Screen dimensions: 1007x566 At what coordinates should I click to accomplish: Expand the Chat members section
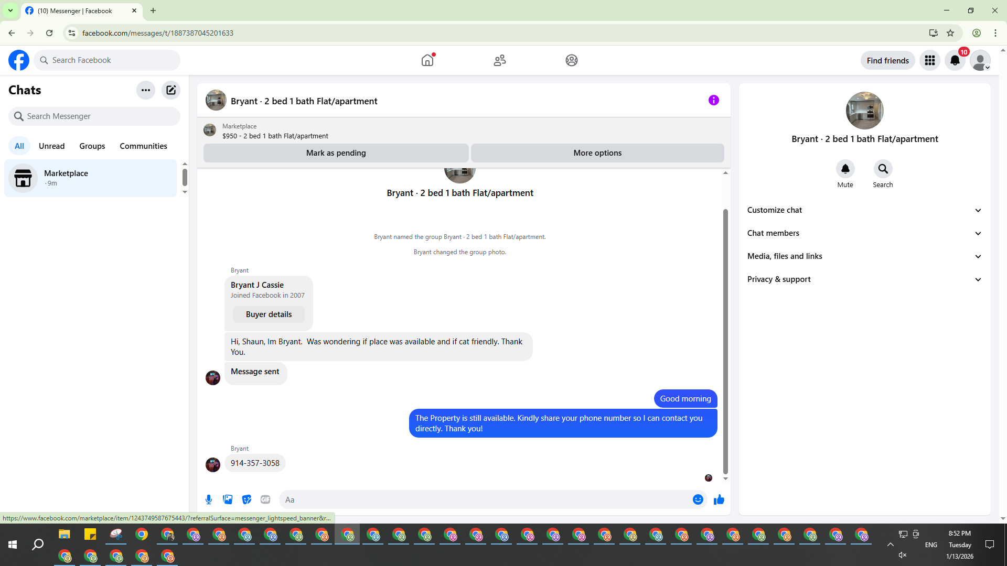coord(864,233)
